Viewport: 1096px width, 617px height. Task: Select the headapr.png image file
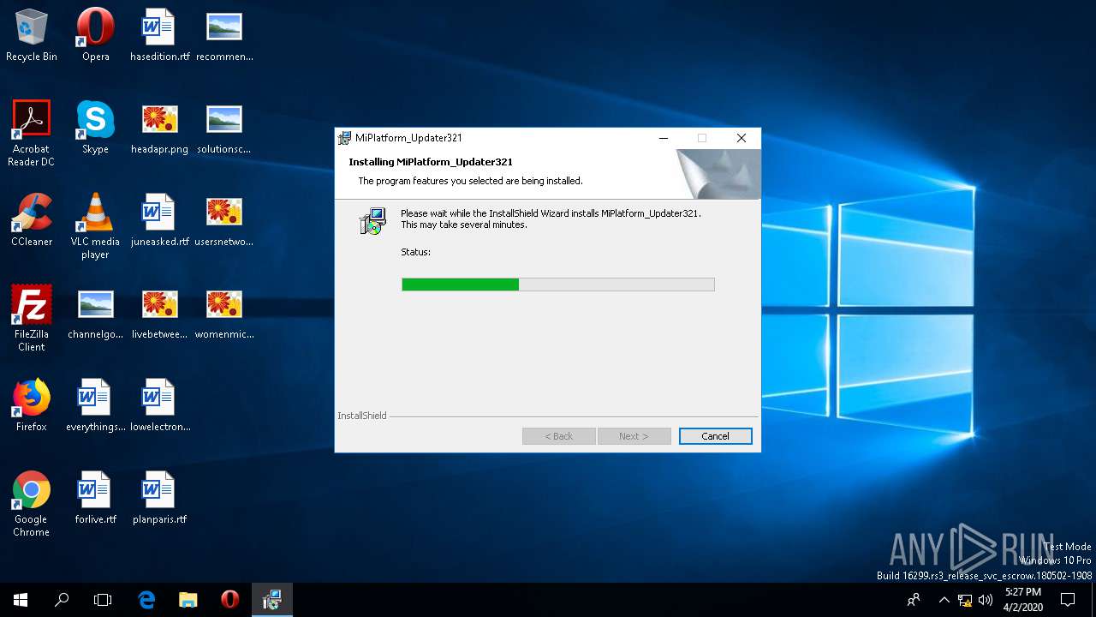pyautogui.click(x=159, y=128)
